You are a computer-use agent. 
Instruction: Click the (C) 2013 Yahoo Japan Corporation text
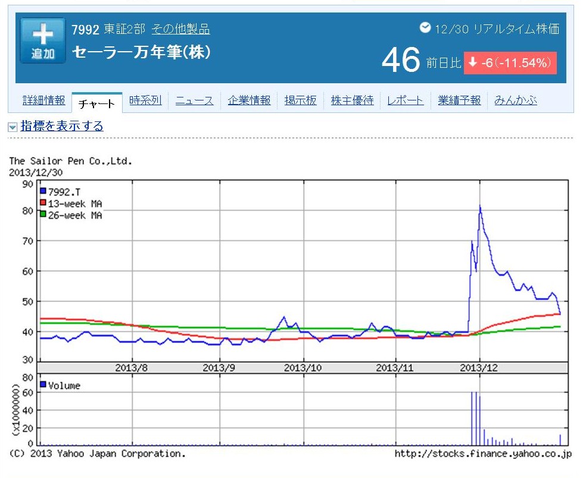point(97,454)
